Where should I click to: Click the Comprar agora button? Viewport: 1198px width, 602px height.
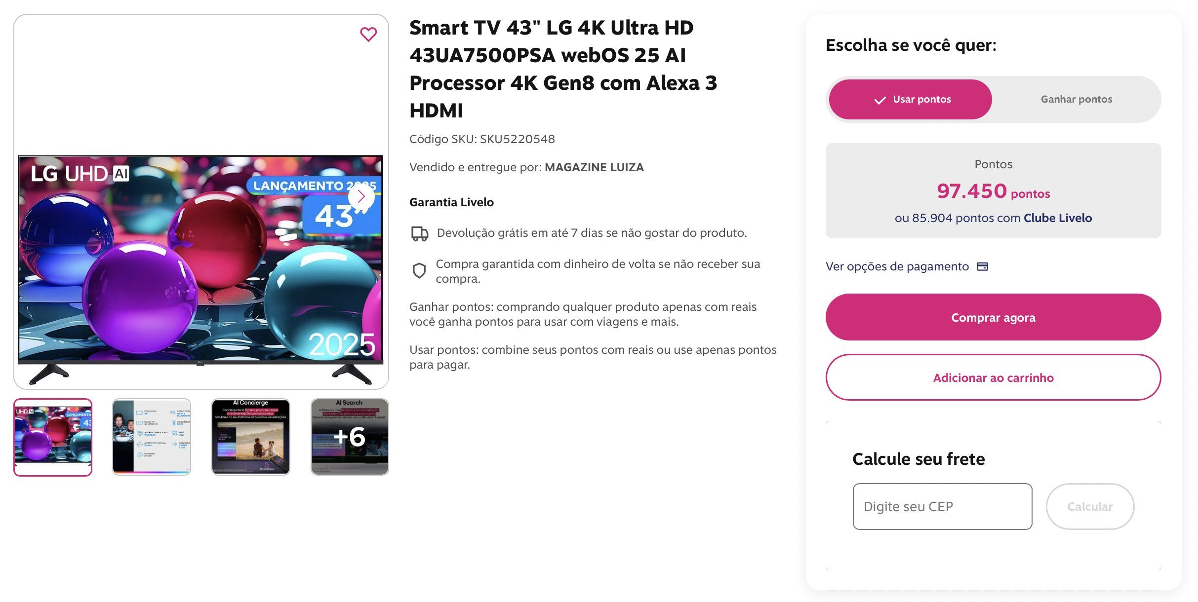[x=993, y=317]
